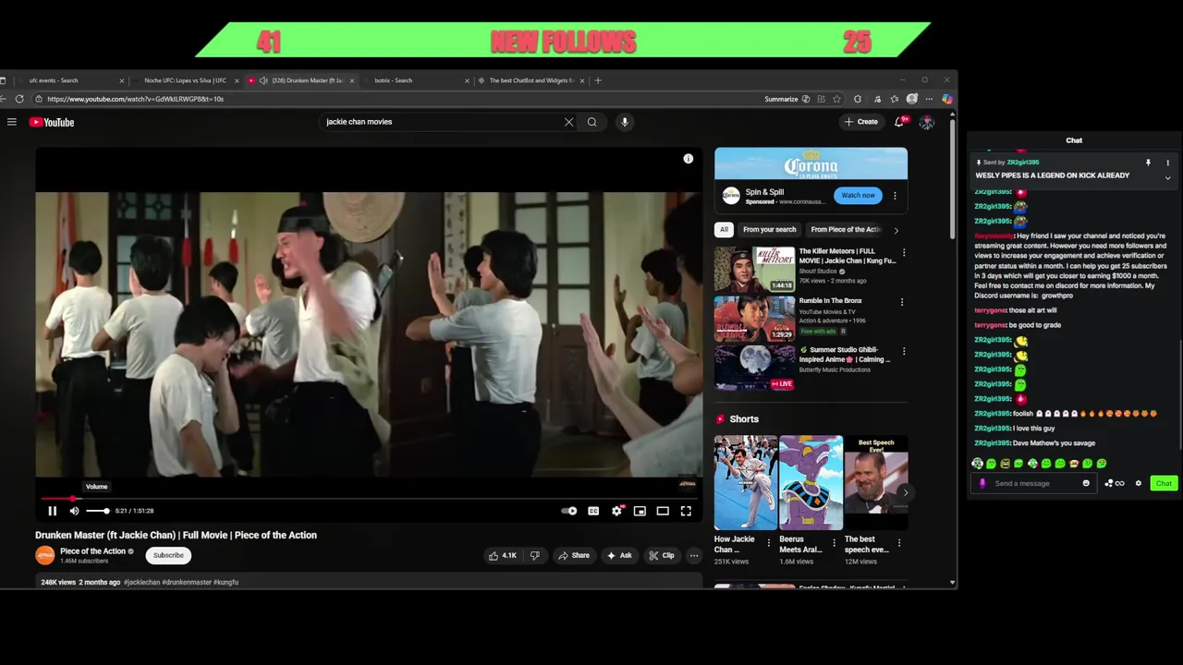Viewport: 1183px width, 665px height.
Task: Open options for Rumble In The Bronx
Action: click(902, 302)
